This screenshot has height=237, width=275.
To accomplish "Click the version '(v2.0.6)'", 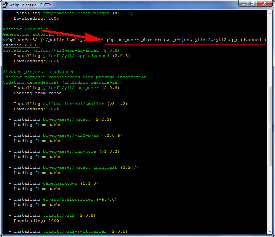I will coord(112,136).
